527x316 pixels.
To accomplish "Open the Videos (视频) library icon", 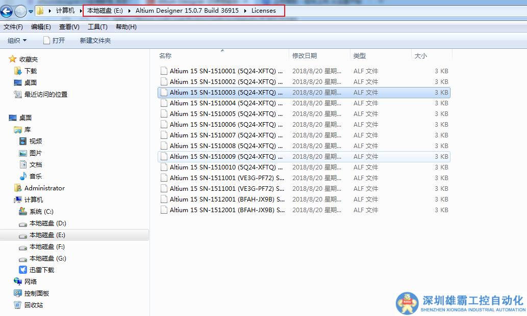I will coord(23,141).
